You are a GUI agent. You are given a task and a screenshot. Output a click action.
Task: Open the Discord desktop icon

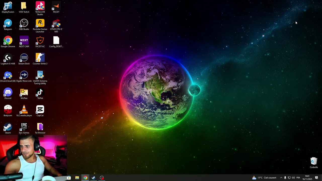tap(8, 94)
